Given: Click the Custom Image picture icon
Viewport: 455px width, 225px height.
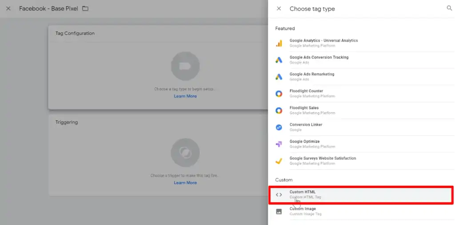Looking at the screenshot, I should (x=279, y=211).
